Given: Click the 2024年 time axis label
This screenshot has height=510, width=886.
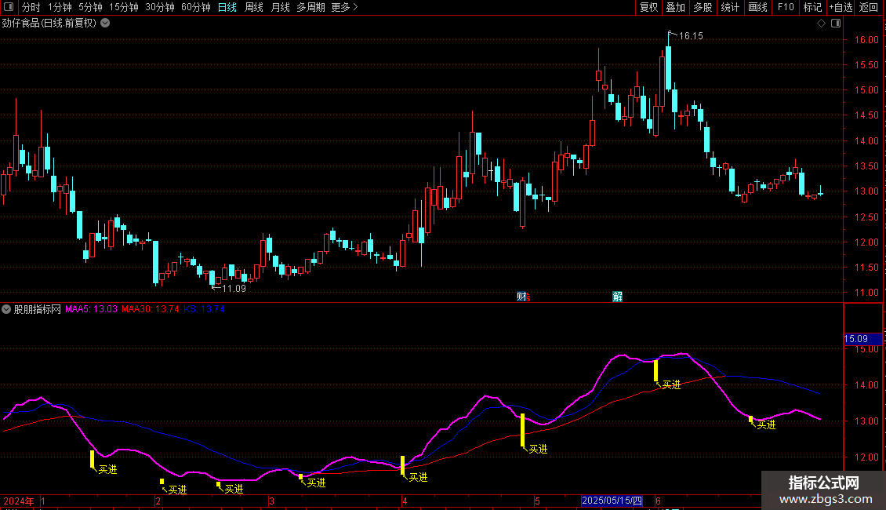Looking at the screenshot, I should [19, 501].
